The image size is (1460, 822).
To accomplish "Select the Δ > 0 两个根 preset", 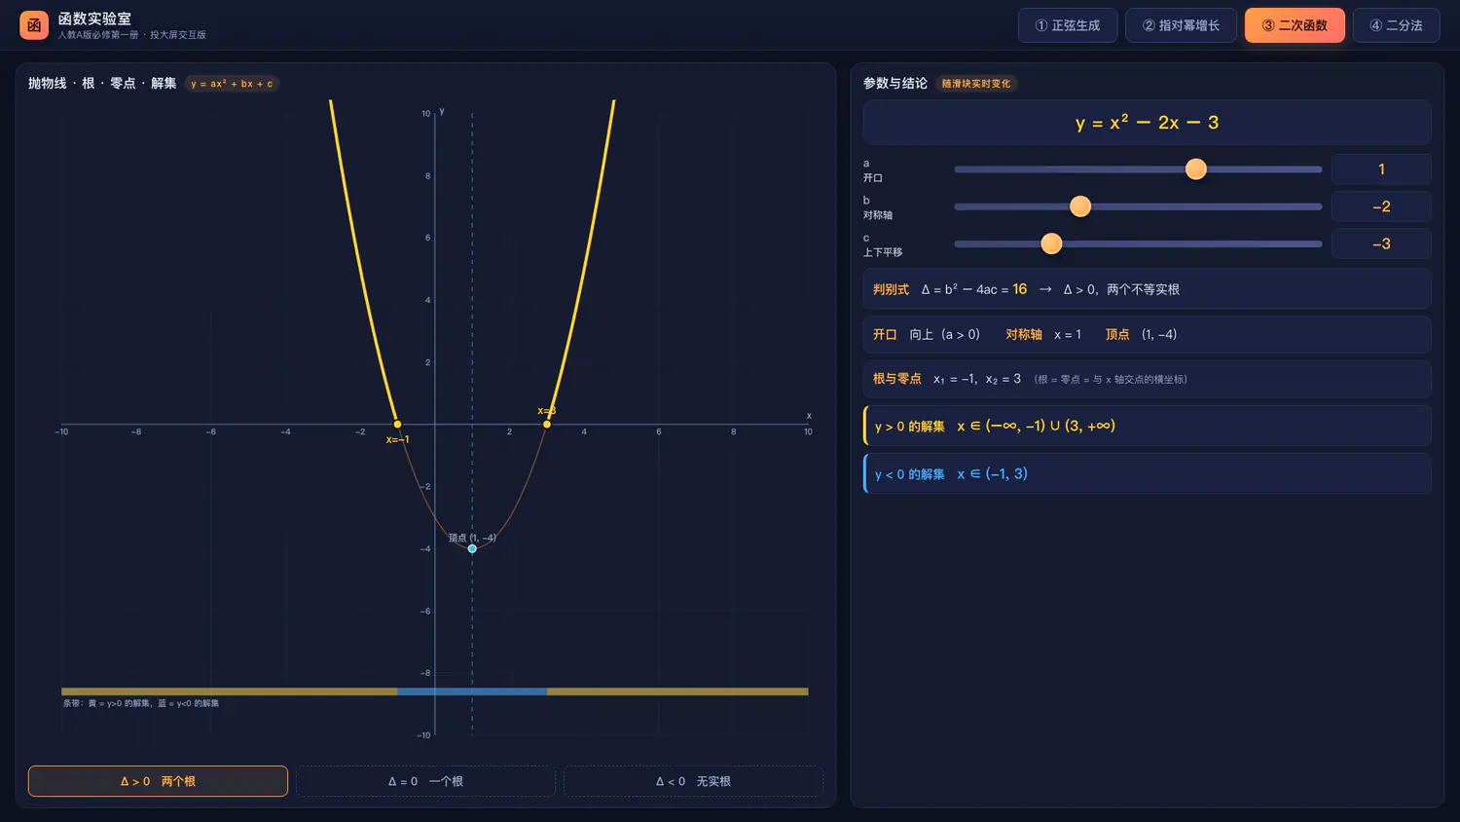I will (x=158, y=781).
